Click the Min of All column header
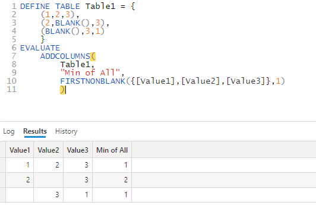The width and height of the screenshot is (316, 215). (x=112, y=150)
